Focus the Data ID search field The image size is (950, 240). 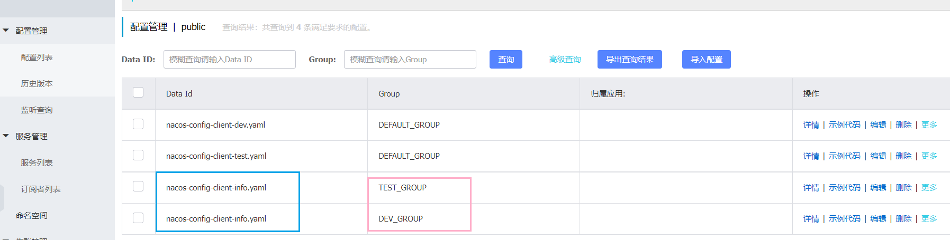click(x=230, y=60)
